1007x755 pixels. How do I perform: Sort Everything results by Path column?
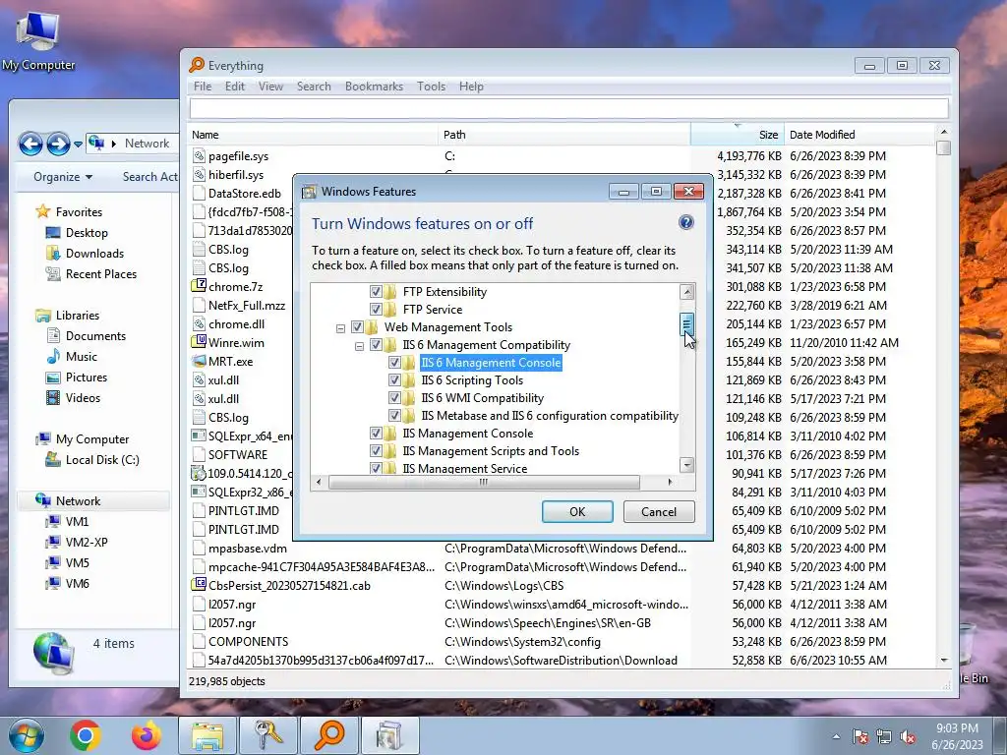564,135
